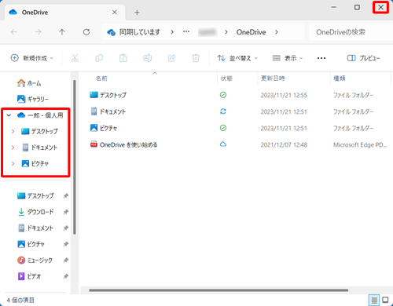Sort by the 名前 column header

click(101, 78)
